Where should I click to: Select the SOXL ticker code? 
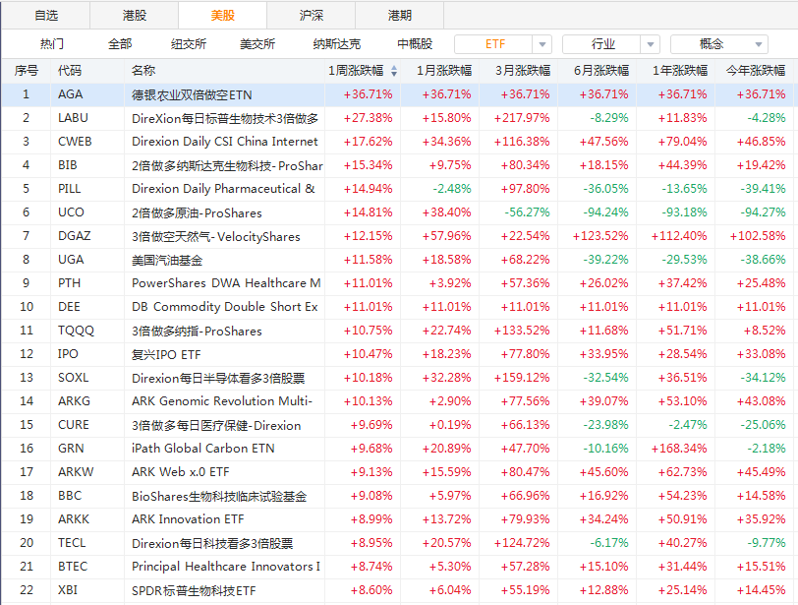(x=74, y=378)
